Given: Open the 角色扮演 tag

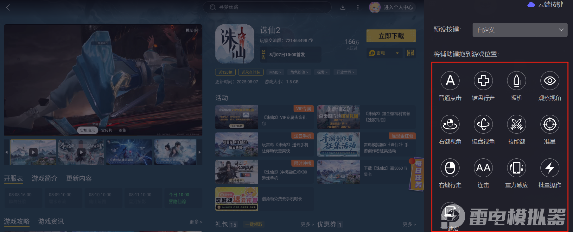Looking at the screenshot, I should tap(299, 72).
